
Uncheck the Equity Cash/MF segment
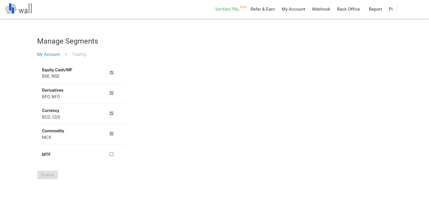coord(111,72)
